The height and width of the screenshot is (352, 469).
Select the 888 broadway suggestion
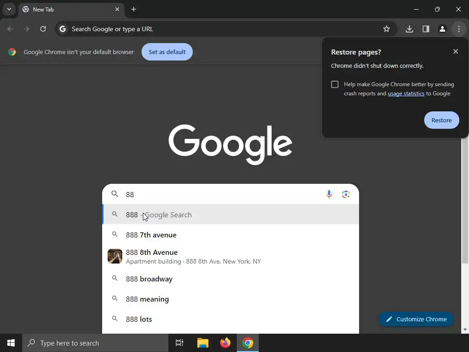[230, 279]
